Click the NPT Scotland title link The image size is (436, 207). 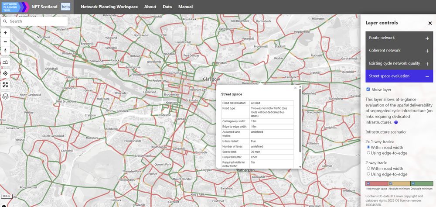tap(44, 7)
